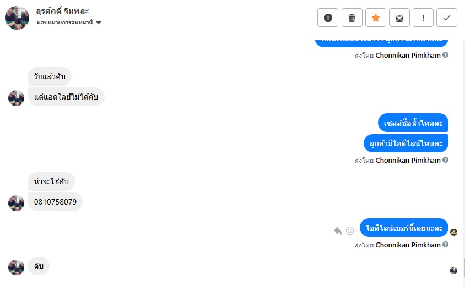Click help icon after top Chonnikan Pimkham label

(x=445, y=55)
